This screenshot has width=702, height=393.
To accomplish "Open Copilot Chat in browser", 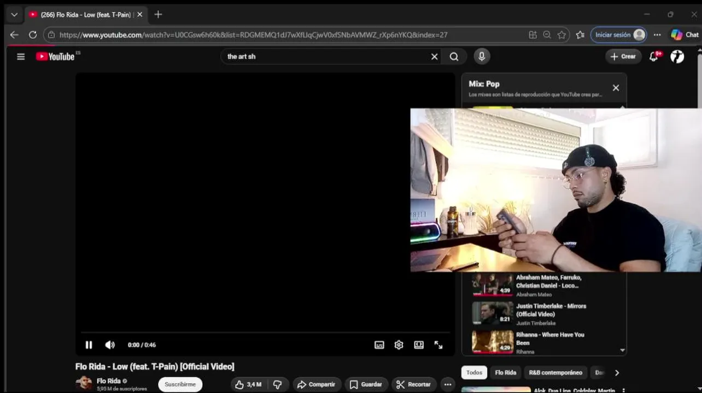I will [x=685, y=34].
